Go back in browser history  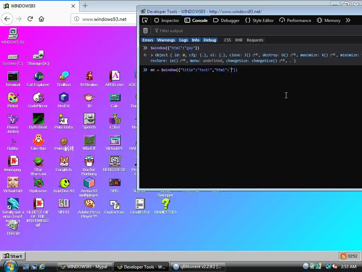coord(7,19)
